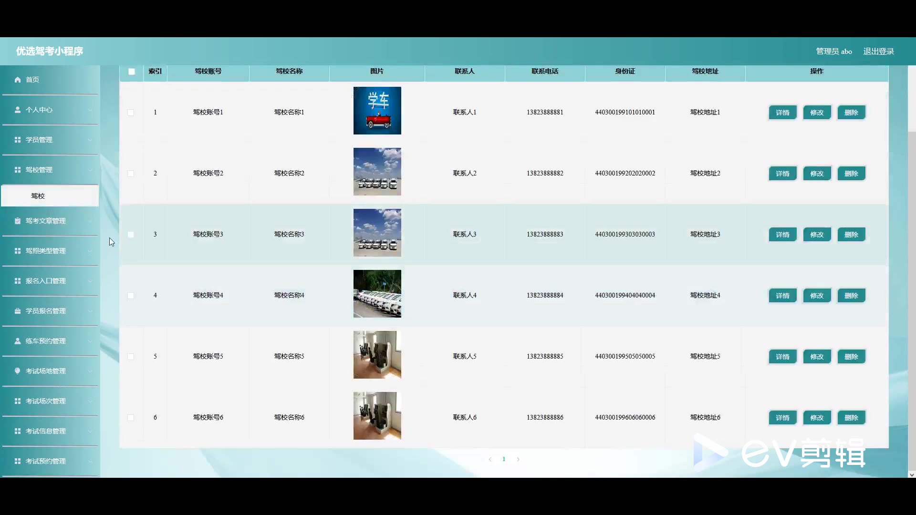Collapse the 驾校管理 menu arrow
Image resolution: width=916 pixels, height=515 pixels.
[x=90, y=170]
